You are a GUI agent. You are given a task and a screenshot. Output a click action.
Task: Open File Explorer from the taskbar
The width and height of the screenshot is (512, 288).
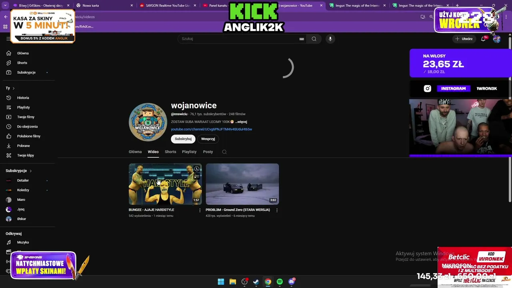pyautogui.click(x=232, y=282)
